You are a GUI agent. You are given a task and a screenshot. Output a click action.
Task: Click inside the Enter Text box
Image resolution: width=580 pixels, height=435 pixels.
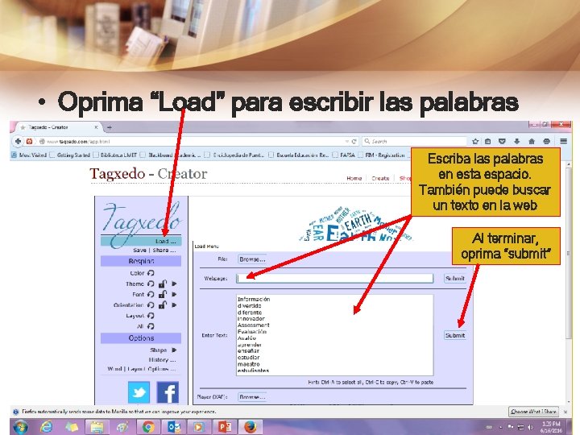click(x=335, y=335)
